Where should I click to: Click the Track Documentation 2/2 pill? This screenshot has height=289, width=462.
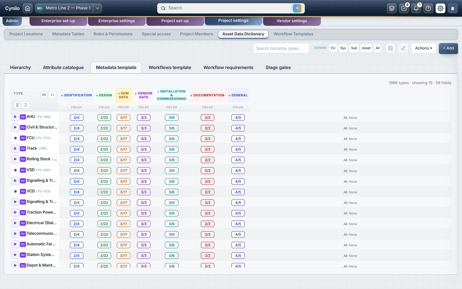(208, 149)
